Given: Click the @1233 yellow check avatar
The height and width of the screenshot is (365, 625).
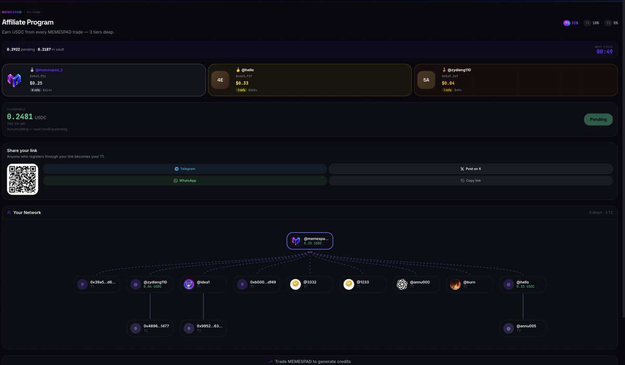Looking at the screenshot, I should [x=349, y=284].
